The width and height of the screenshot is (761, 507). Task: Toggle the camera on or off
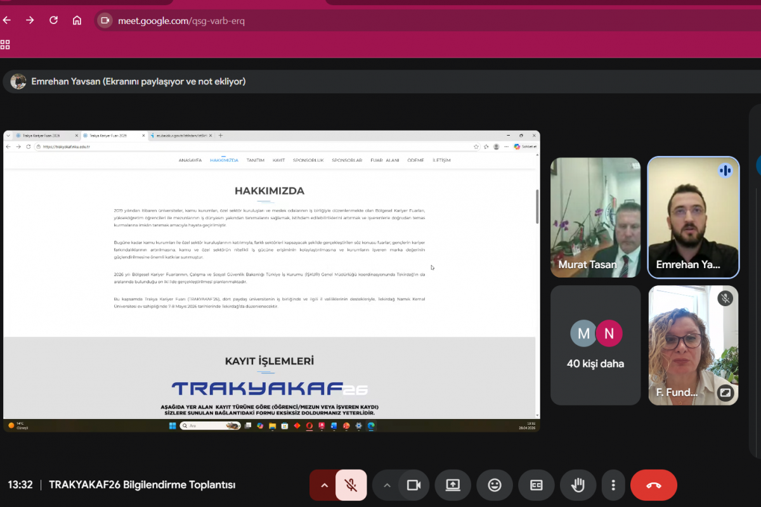pos(413,485)
